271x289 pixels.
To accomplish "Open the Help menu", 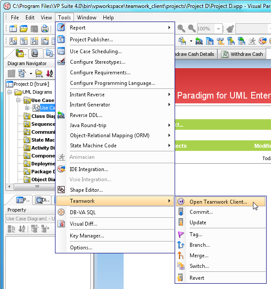I will coord(108,18).
